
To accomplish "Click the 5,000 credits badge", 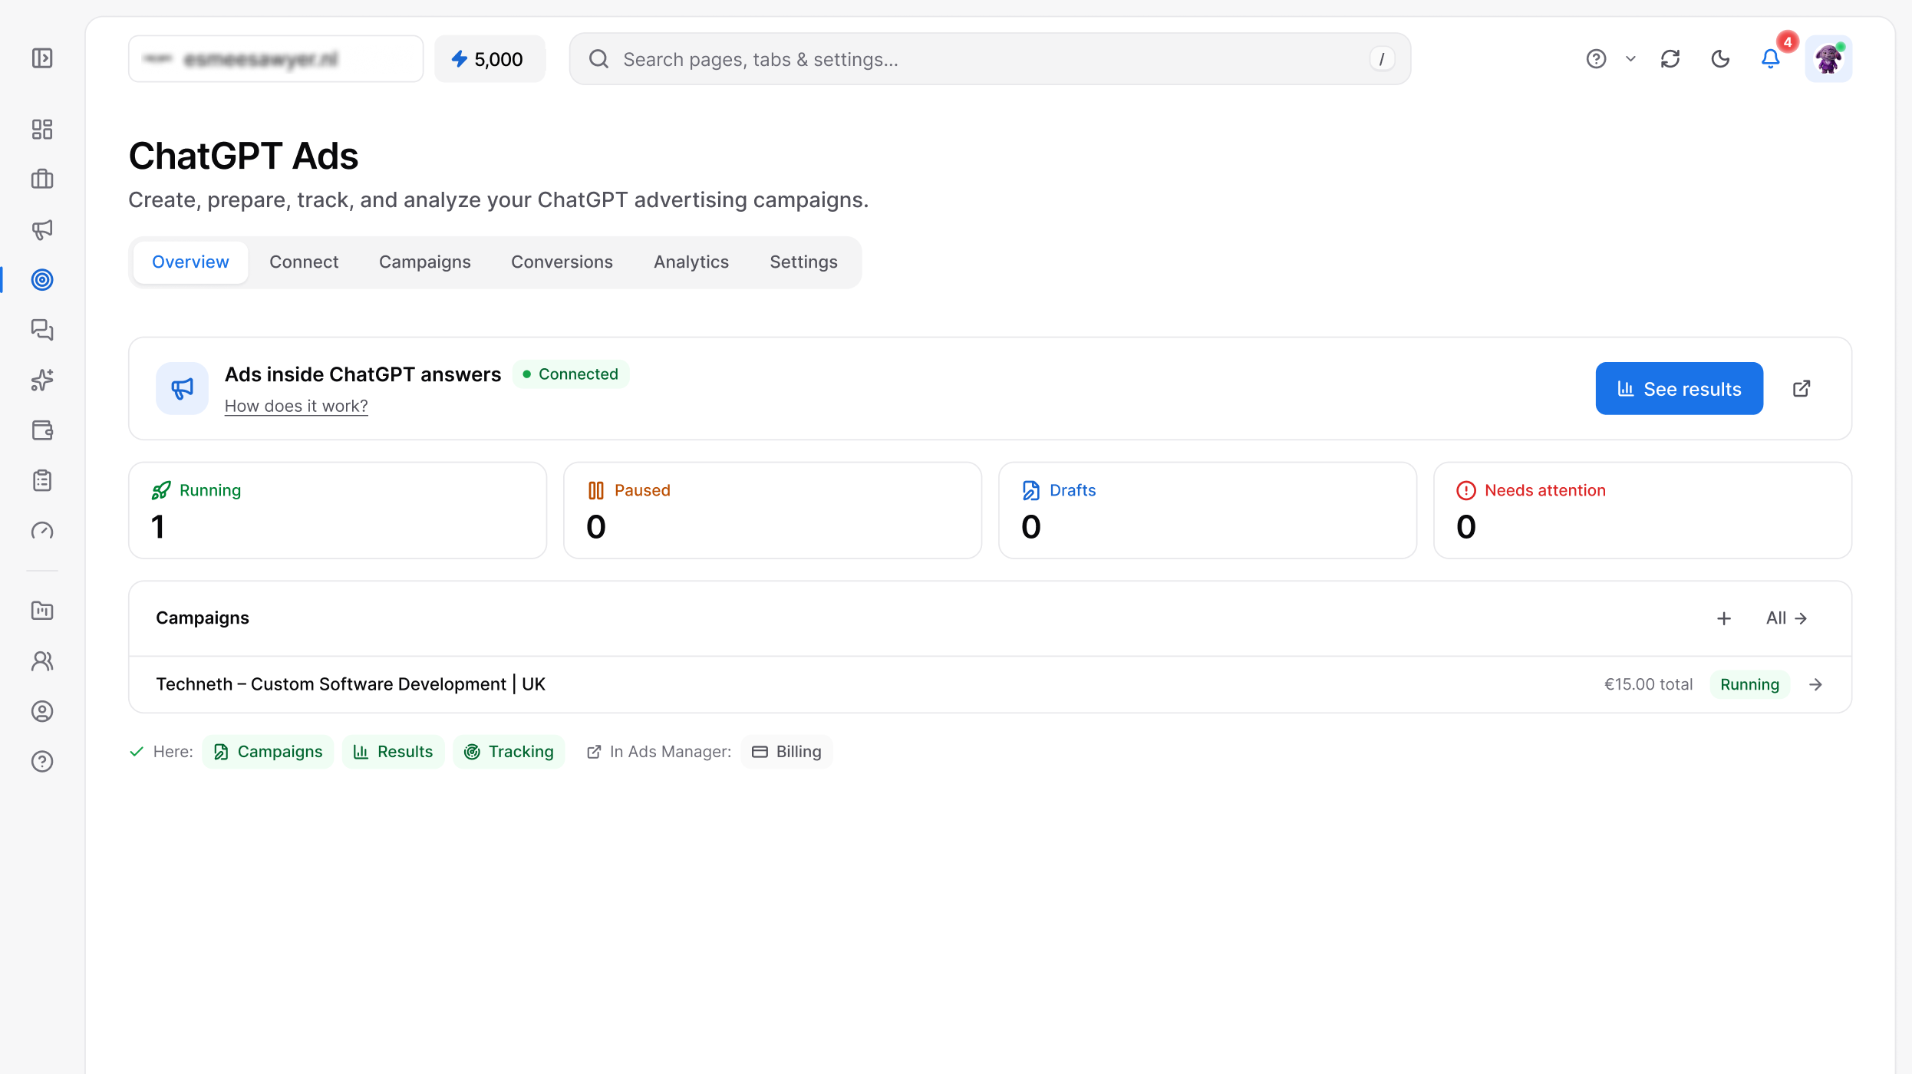I will 490,59.
